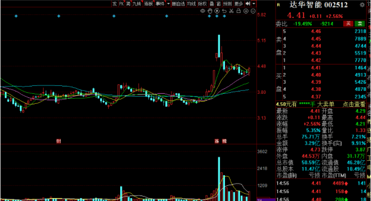Open the 除权 ex-rights option
Viewport: 371px width, 201px height.
tap(203, 3)
